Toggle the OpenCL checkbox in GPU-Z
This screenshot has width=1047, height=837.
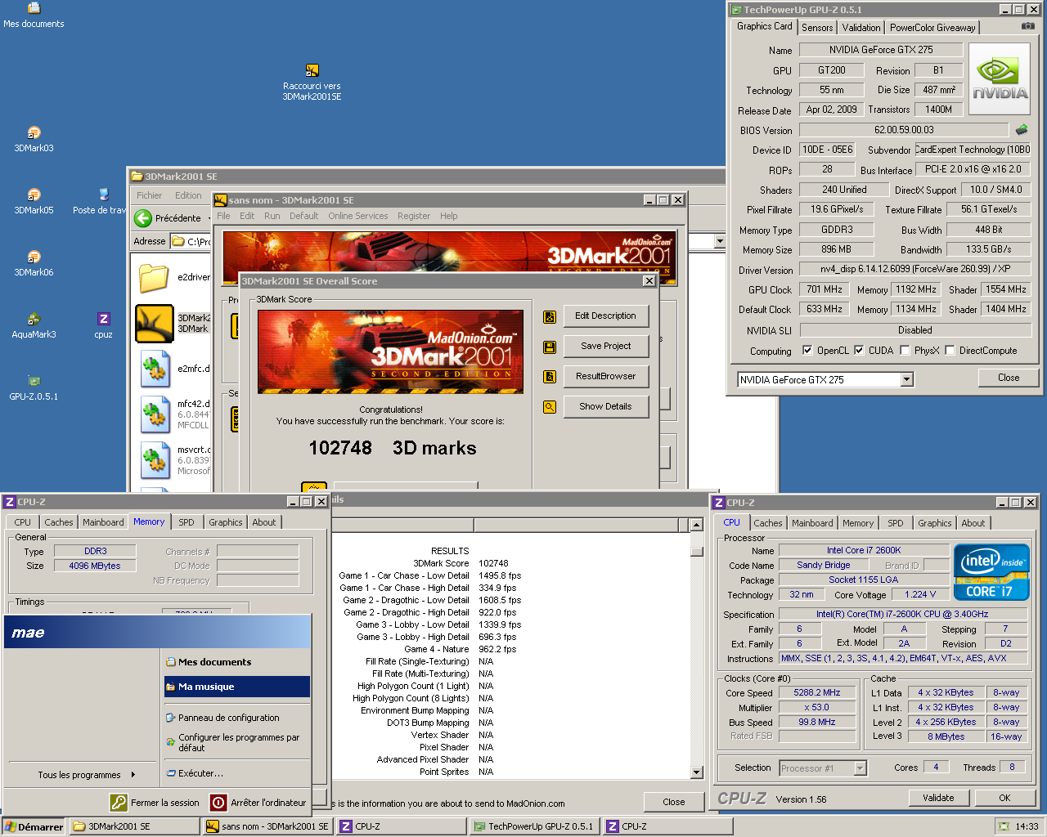pos(807,351)
